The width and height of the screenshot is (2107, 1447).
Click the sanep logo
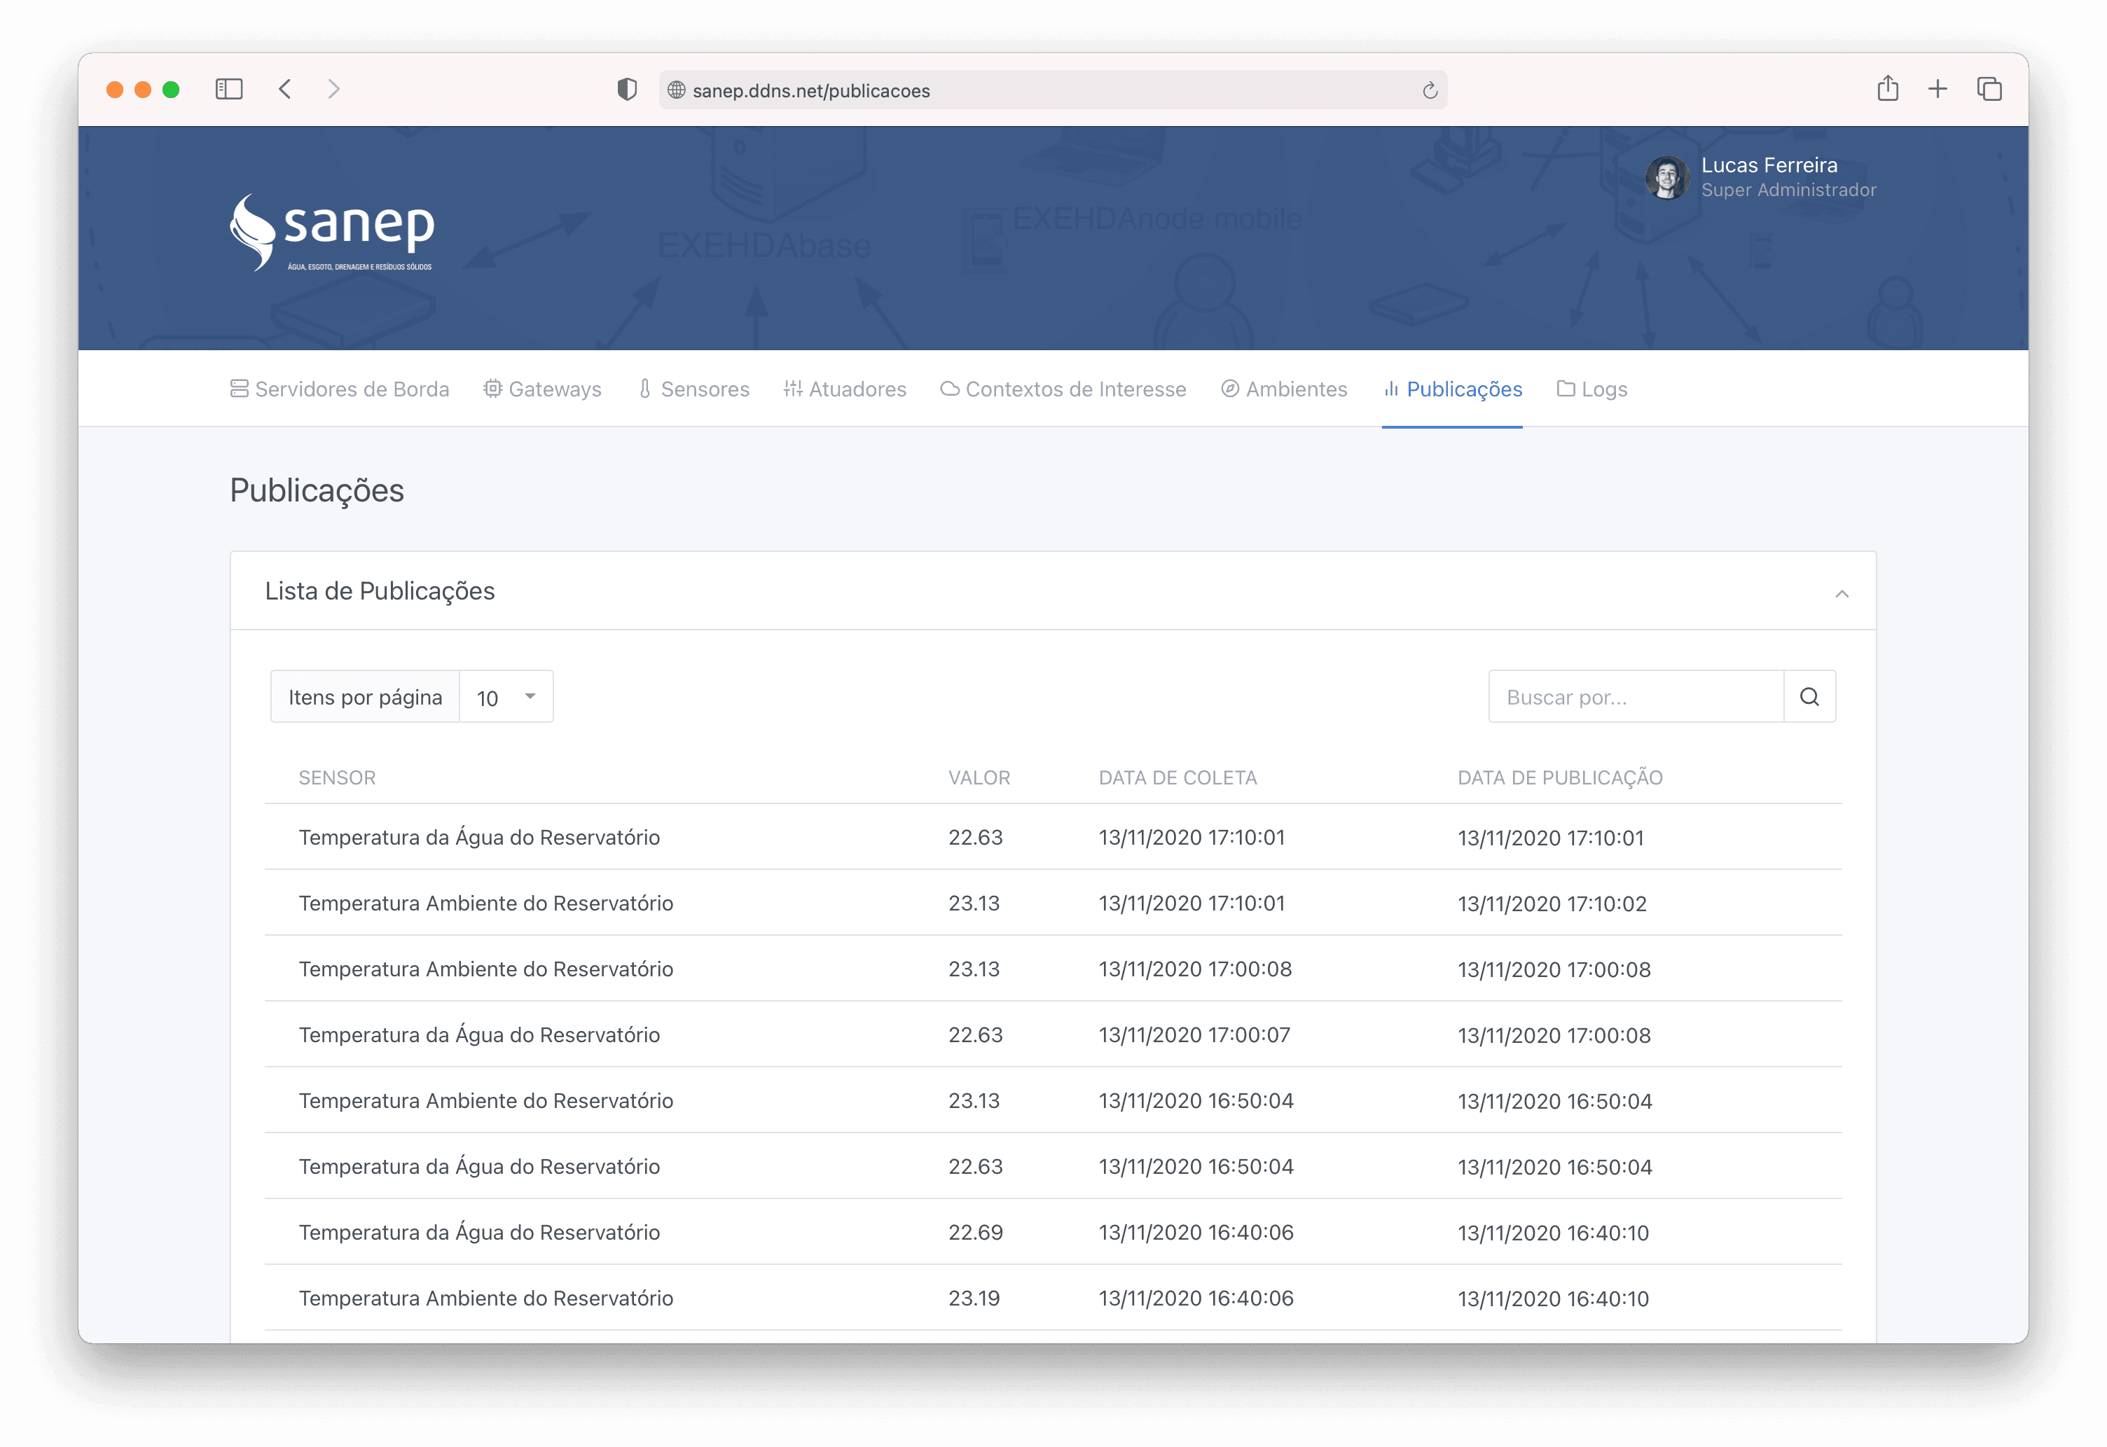click(332, 232)
